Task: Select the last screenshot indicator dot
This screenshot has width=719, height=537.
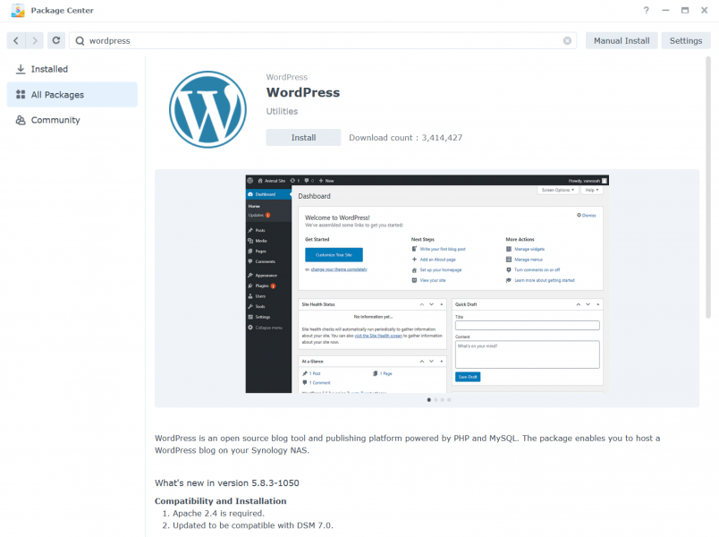Action: click(449, 400)
